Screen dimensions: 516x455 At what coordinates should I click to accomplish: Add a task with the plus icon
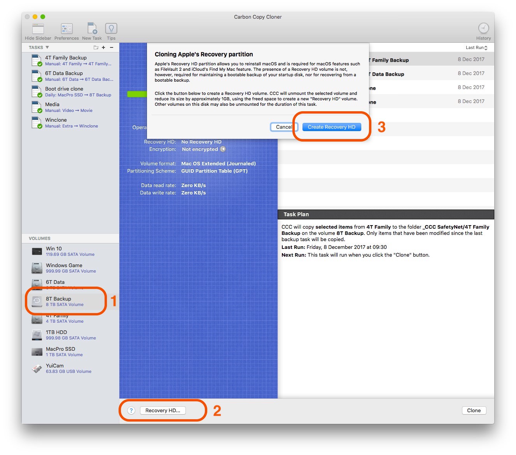point(103,47)
